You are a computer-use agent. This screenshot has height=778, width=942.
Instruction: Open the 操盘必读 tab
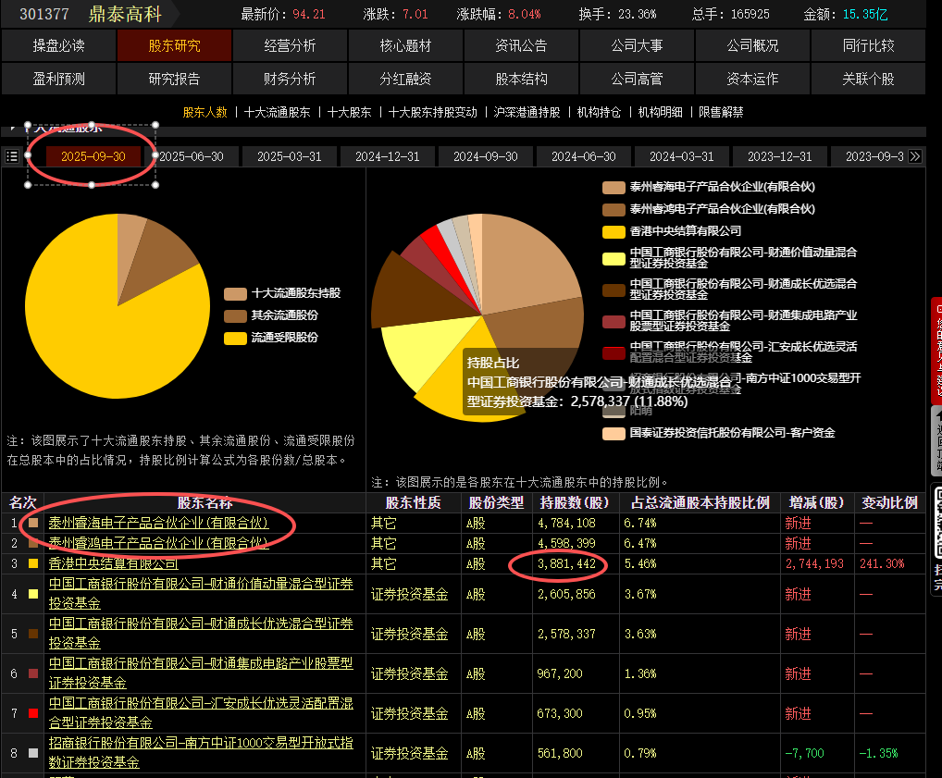tap(58, 45)
